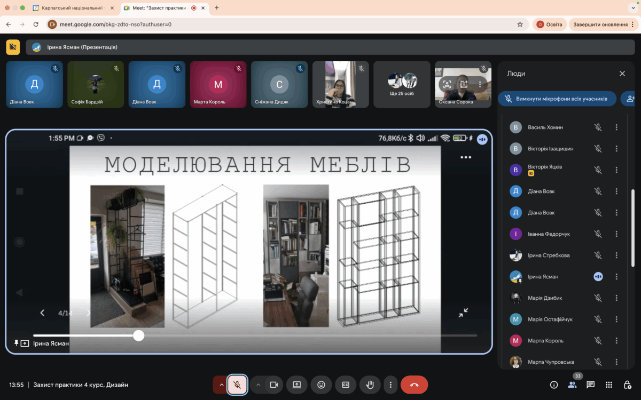Toggle closed captions
This screenshot has width=641, height=400.
pos(346,385)
